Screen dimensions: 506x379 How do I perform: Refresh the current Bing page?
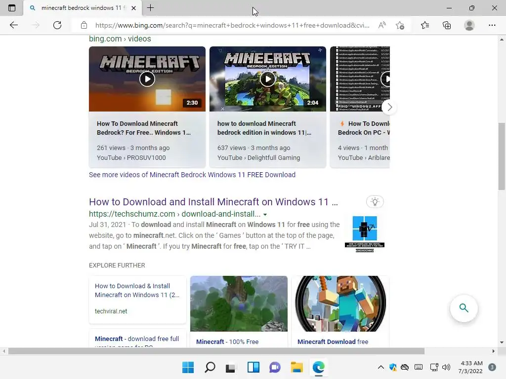pos(57,25)
